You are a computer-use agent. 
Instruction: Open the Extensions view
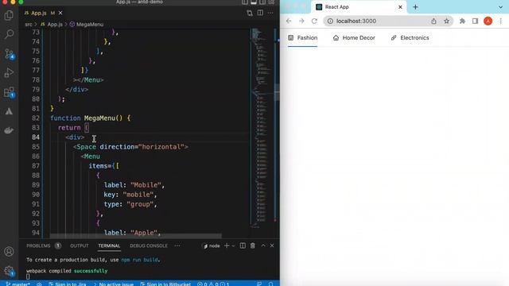click(x=9, y=92)
